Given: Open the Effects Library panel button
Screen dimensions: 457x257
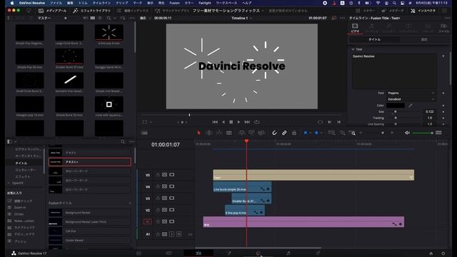Looking at the screenshot, I should pos(92,11).
